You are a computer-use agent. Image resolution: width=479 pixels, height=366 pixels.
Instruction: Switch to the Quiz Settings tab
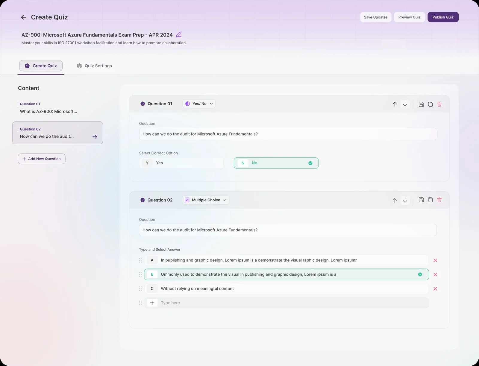point(94,66)
